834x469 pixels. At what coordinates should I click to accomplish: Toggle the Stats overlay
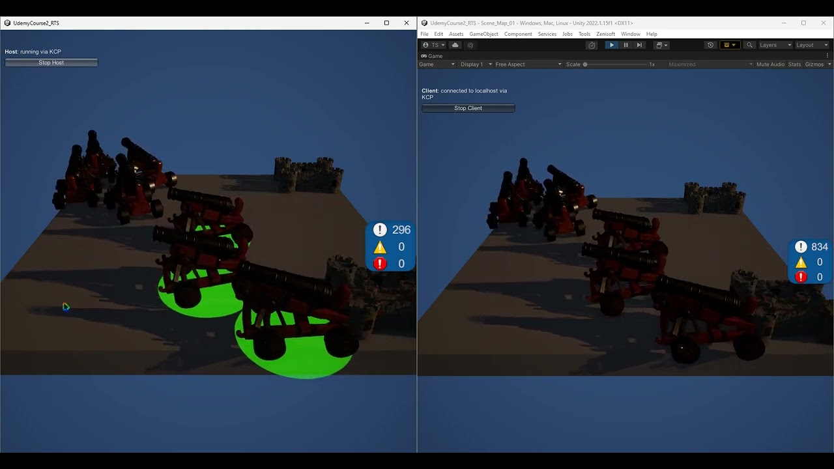pyautogui.click(x=794, y=64)
